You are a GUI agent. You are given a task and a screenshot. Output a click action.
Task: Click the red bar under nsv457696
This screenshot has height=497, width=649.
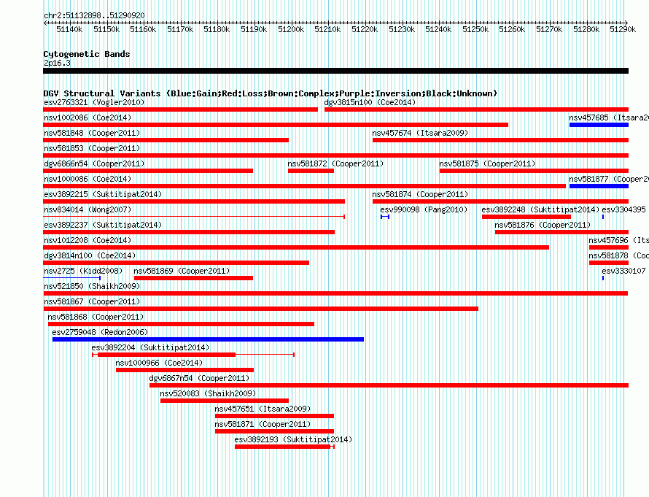point(609,247)
